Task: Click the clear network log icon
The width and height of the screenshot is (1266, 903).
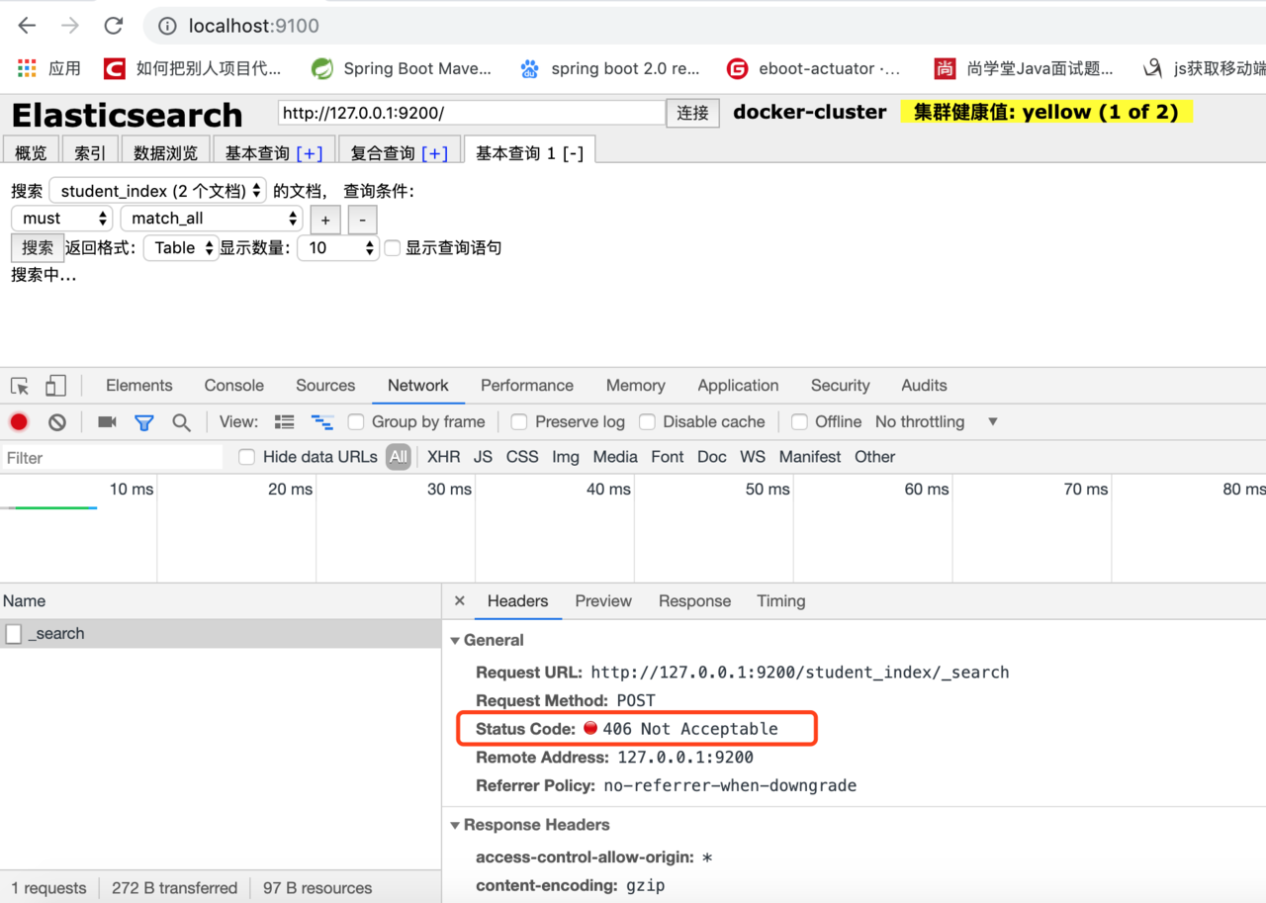Action: 57,422
